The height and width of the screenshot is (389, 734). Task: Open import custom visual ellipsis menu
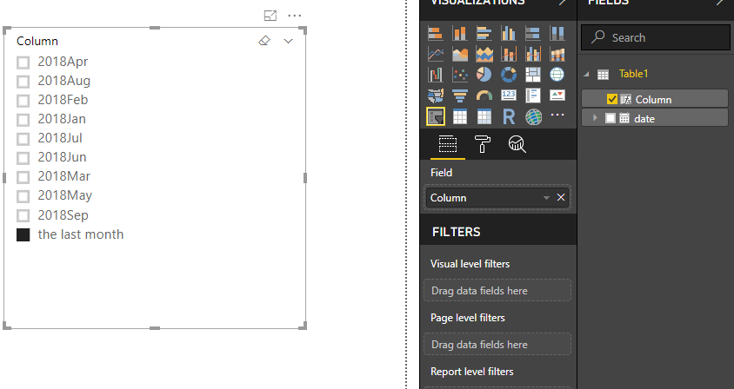coord(557,115)
